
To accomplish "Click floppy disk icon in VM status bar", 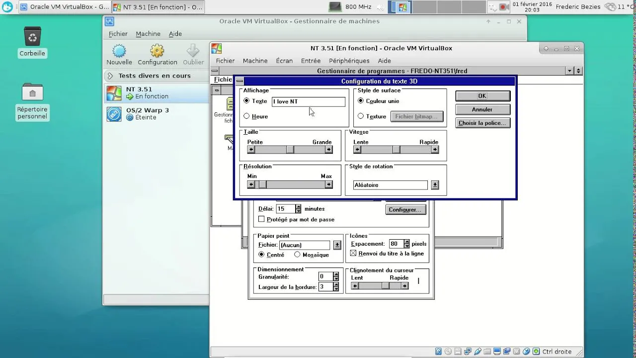I will coord(458,352).
